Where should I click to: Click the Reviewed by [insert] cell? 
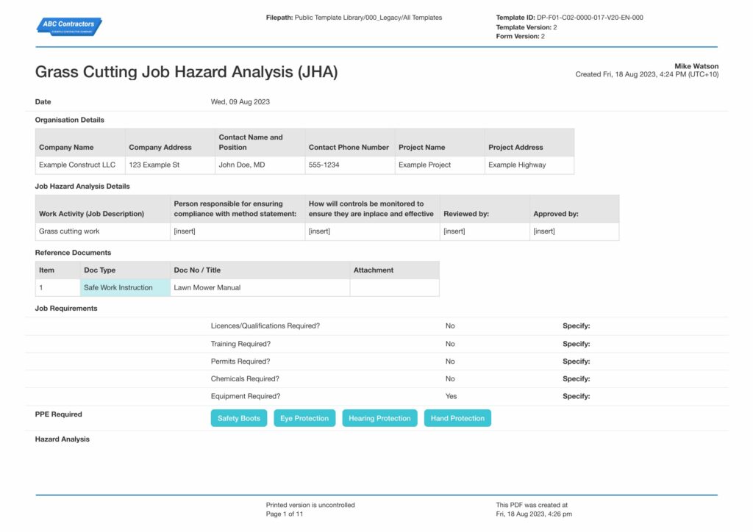pos(485,231)
